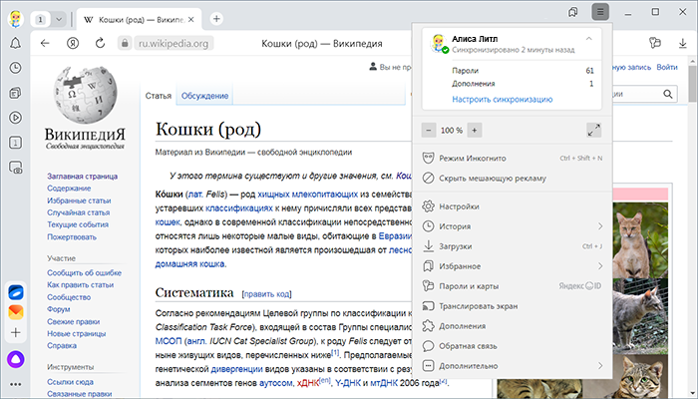Enter full screen mode from menu
698x399 pixels.
(594, 131)
